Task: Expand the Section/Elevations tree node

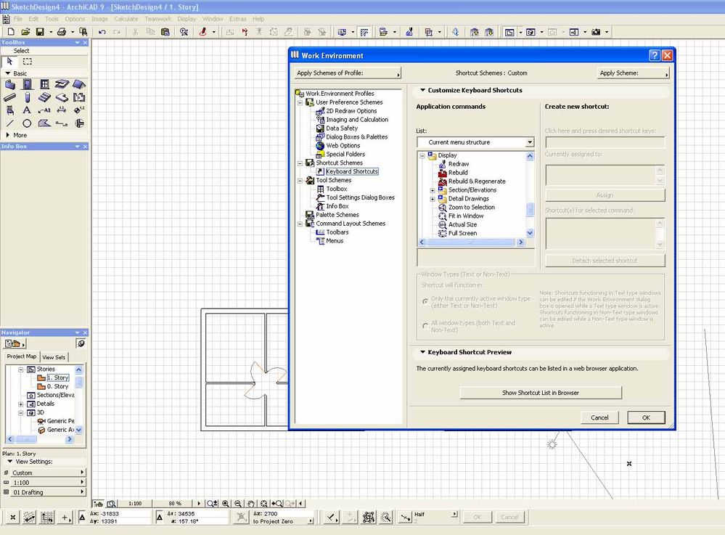Action: pos(433,190)
